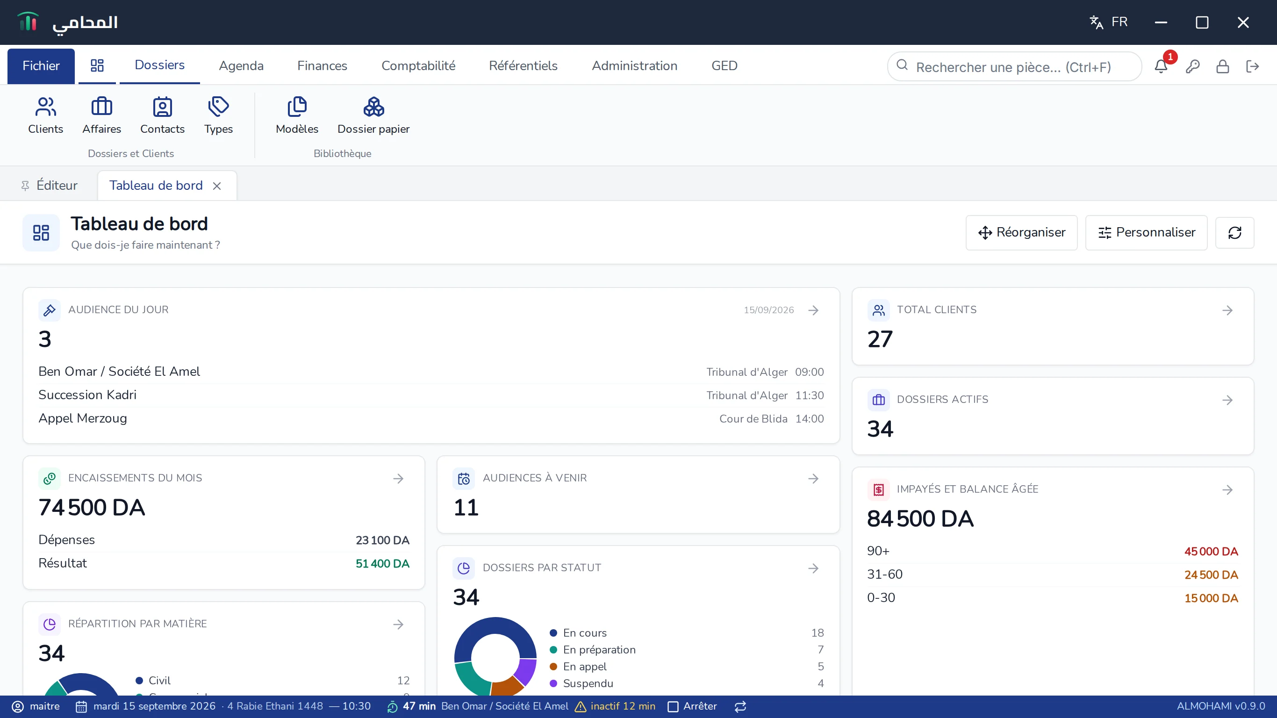The height and width of the screenshot is (718, 1277).
Task: Click the Réorganiser button
Action: [1021, 233]
